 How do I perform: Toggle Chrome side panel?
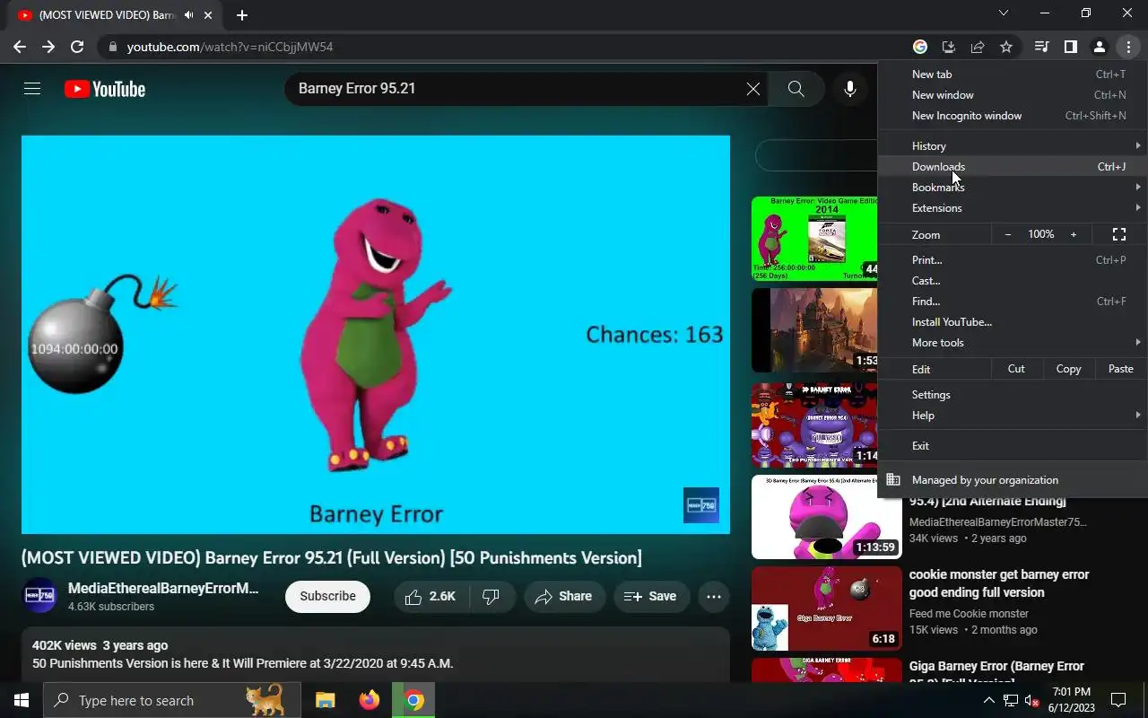[1070, 47]
